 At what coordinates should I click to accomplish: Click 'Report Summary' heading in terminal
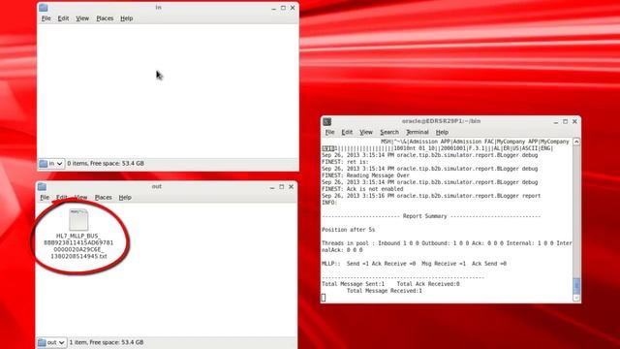coord(424,216)
